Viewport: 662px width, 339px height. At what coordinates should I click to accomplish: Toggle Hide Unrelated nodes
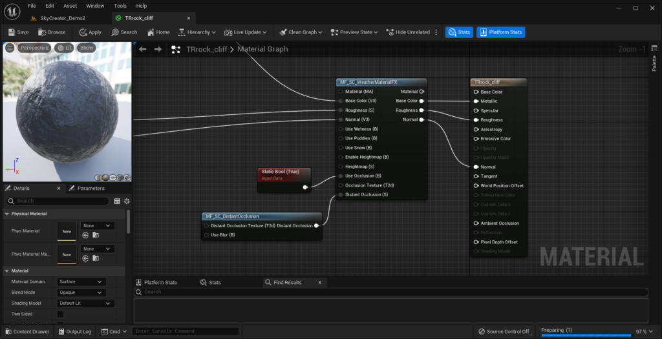(408, 32)
